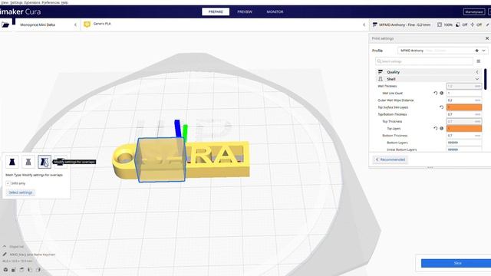Open file folder icon in top bar
The image size is (491, 276).
pyautogui.click(x=5, y=25)
